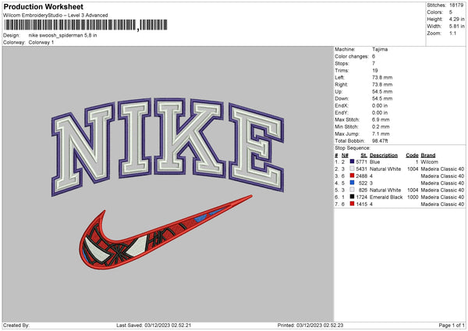Click the Stops value '7'
The width and height of the screenshot is (468, 331).
click(374, 63)
